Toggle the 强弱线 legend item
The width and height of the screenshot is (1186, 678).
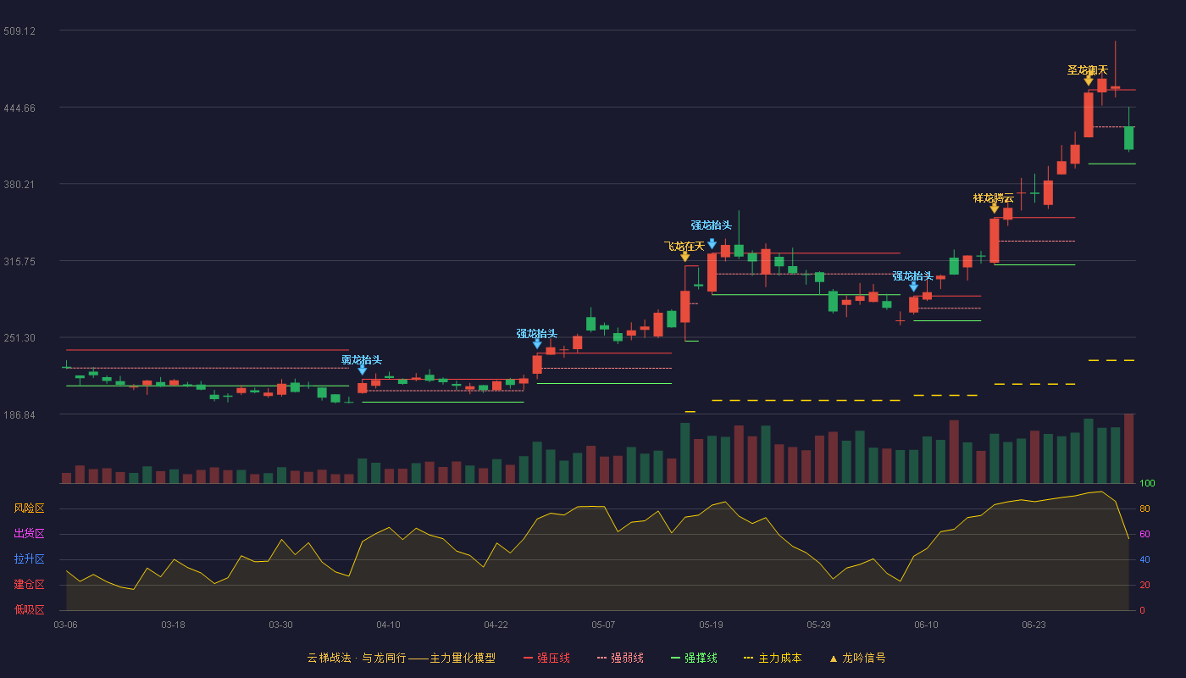pos(620,658)
